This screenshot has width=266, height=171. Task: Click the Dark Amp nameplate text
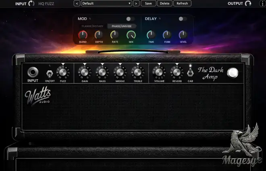coord(210,73)
